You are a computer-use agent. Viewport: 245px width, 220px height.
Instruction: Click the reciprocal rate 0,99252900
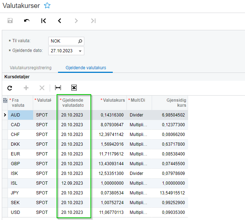tap(173, 202)
